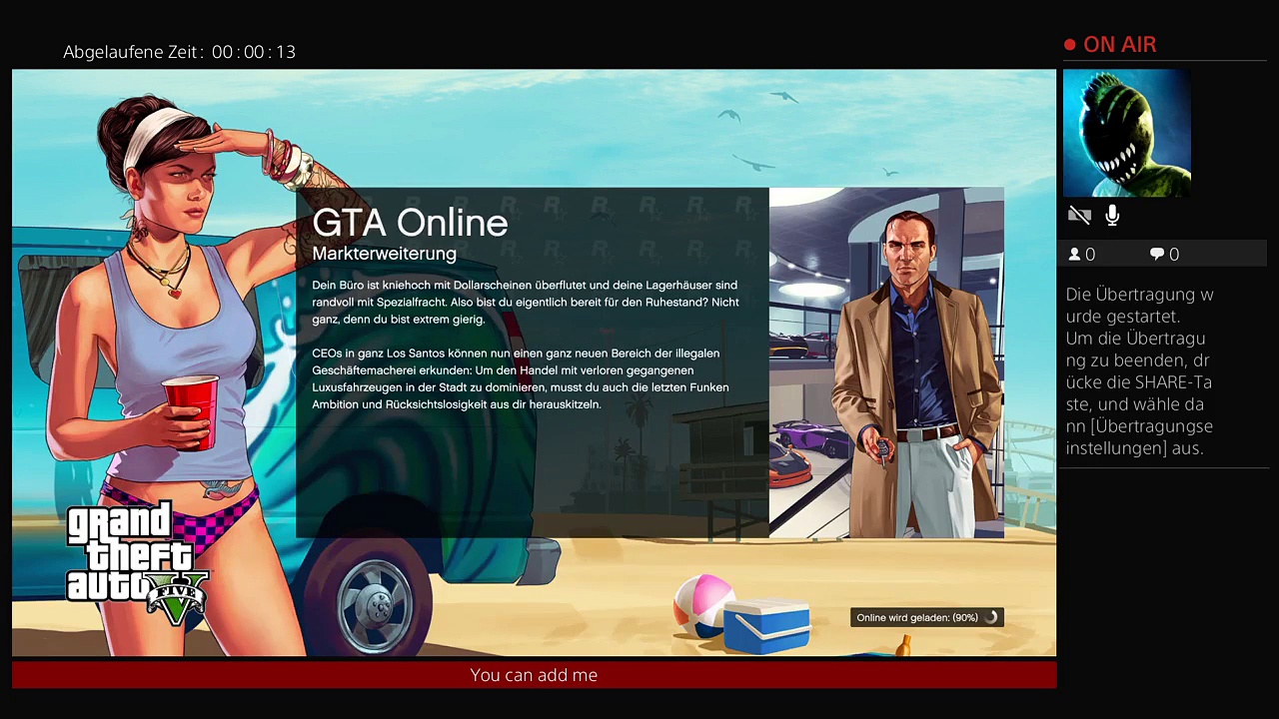Click the 'Abgelaufene Zeit' elapsed timer

tap(180, 52)
